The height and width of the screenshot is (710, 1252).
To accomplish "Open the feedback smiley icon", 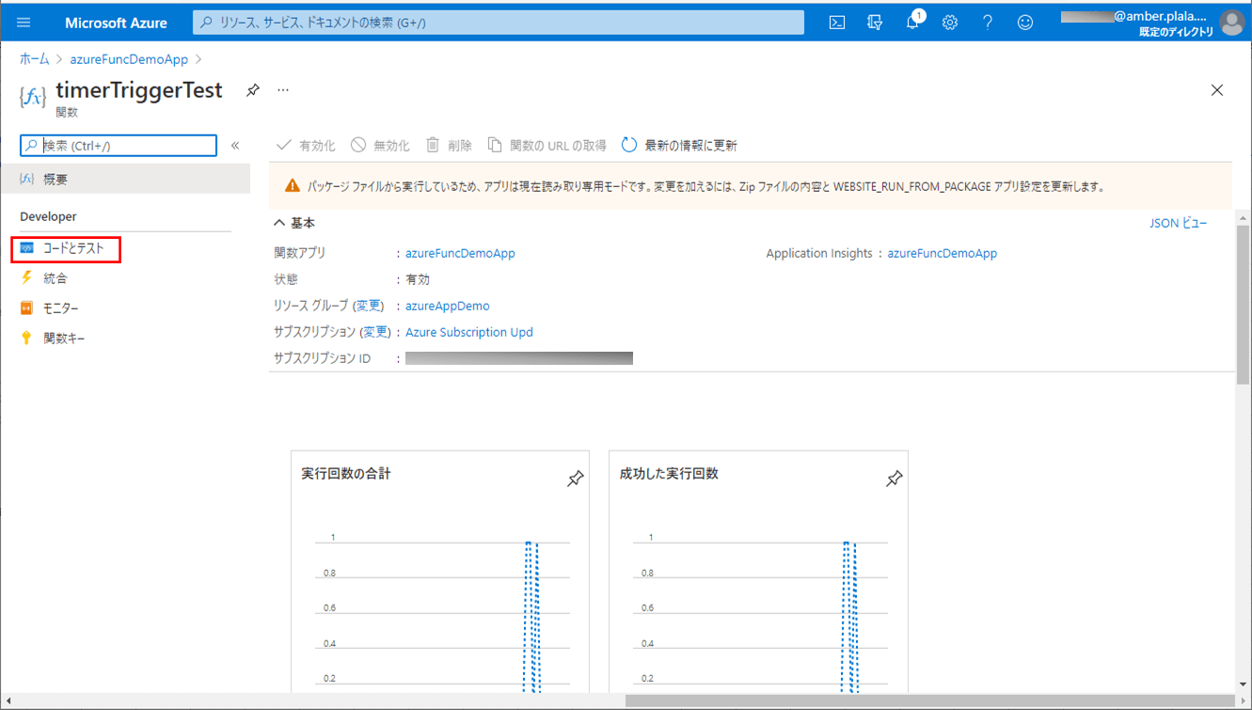I will tap(1025, 23).
